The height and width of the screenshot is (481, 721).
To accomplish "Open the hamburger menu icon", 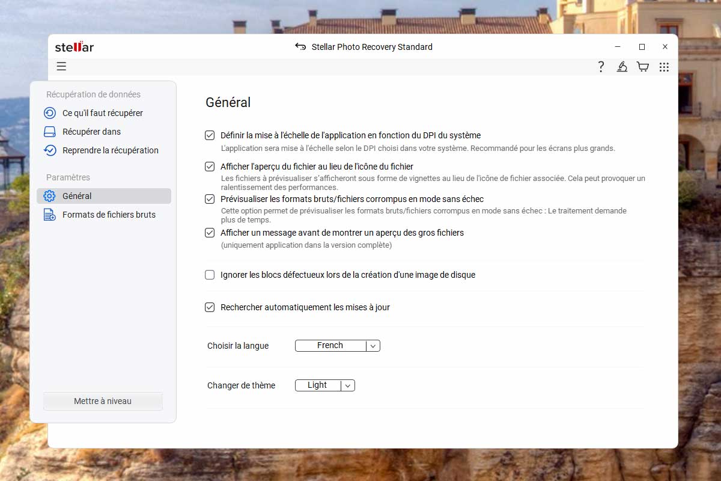I will click(x=61, y=67).
